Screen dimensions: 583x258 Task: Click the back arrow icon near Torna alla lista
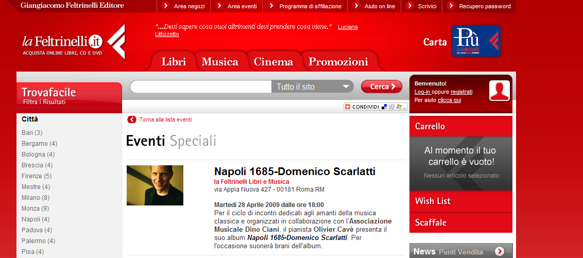[x=132, y=119]
